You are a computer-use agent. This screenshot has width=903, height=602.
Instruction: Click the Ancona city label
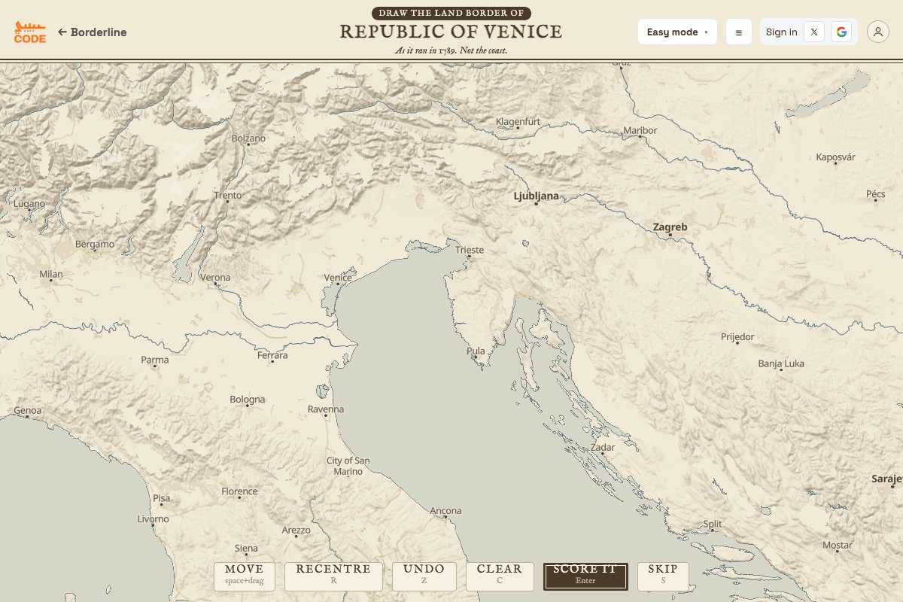445,512
